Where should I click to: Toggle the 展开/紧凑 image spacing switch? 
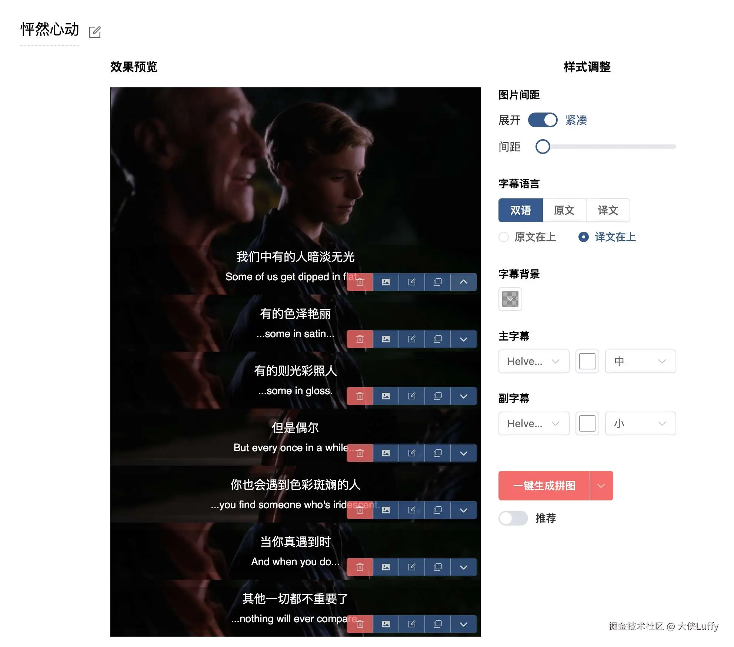(x=543, y=120)
